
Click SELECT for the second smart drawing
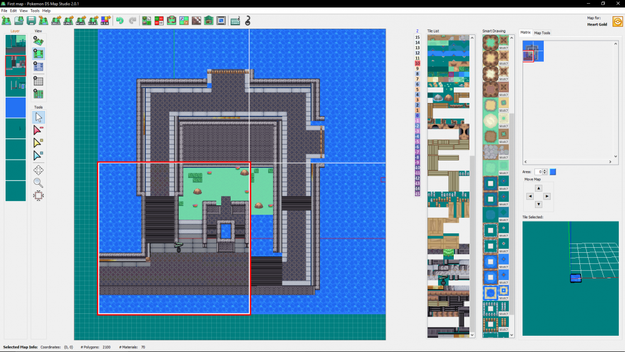(x=503, y=63)
